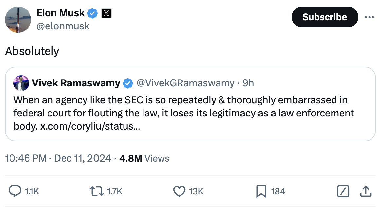This screenshot has height=212, width=382.
Task: Click the X affiliation badge
Action: coord(106,13)
